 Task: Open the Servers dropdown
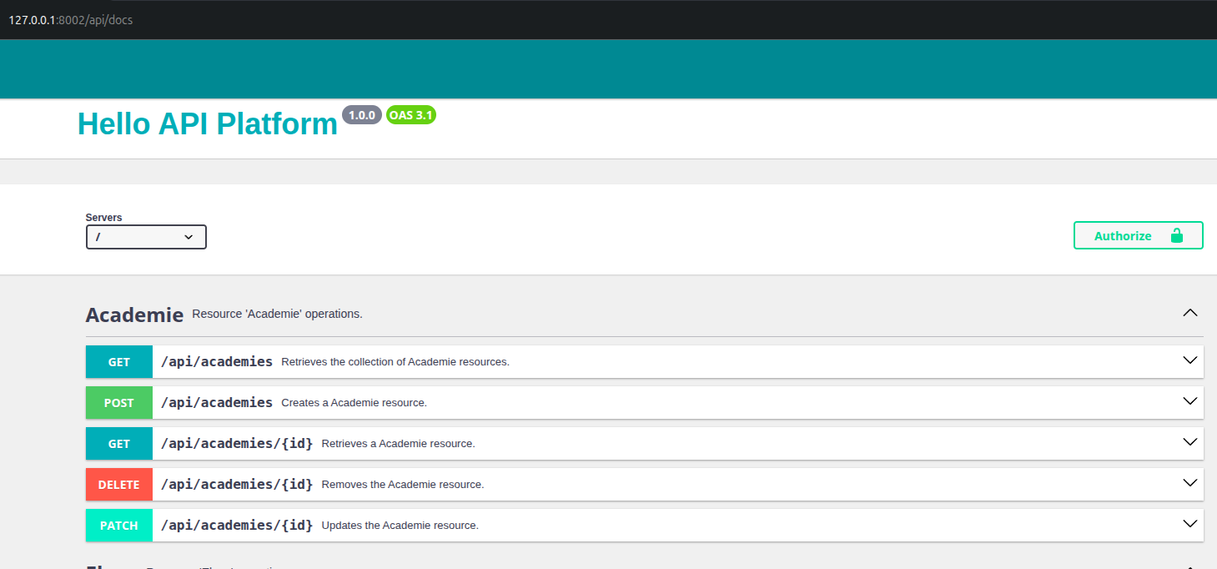coord(146,237)
